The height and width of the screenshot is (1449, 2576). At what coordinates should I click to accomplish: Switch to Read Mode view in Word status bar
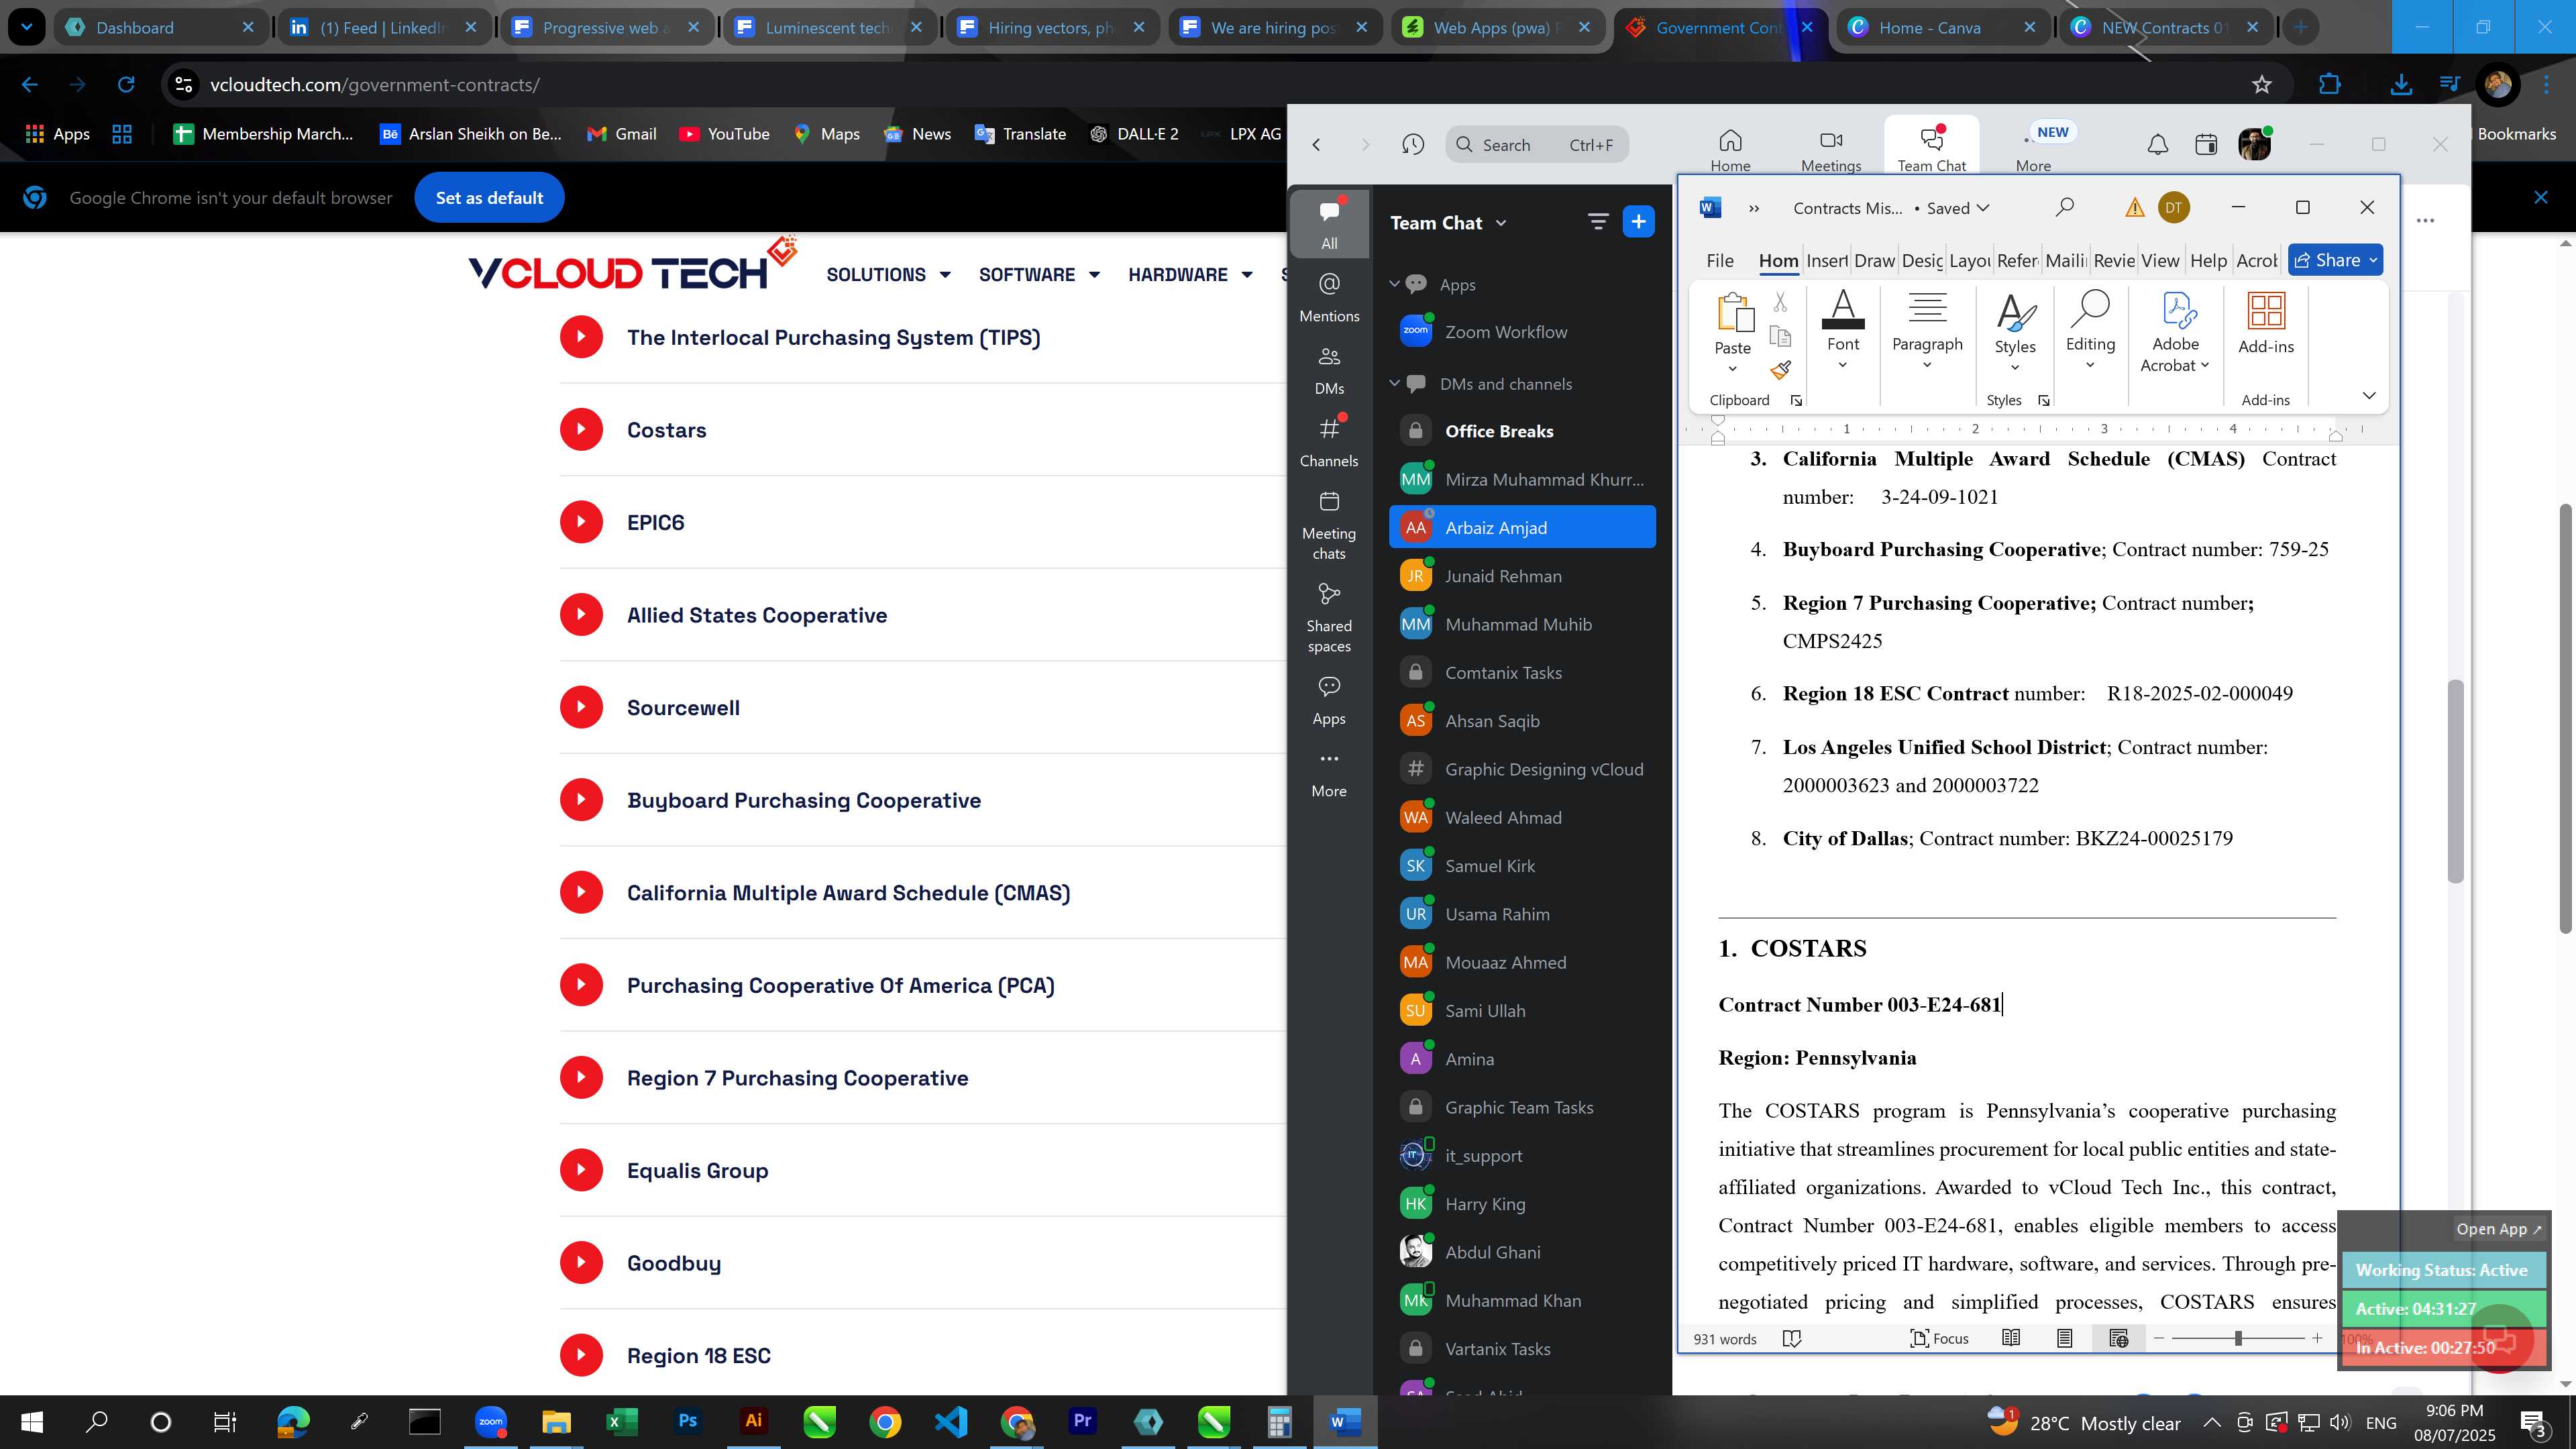coord(2011,1338)
